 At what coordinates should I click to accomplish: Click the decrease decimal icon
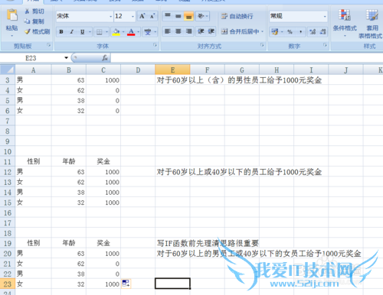(322, 32)
